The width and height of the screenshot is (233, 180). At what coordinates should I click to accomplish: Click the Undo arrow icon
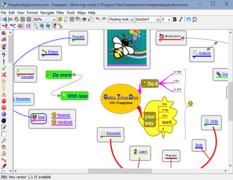pos(98,19)
